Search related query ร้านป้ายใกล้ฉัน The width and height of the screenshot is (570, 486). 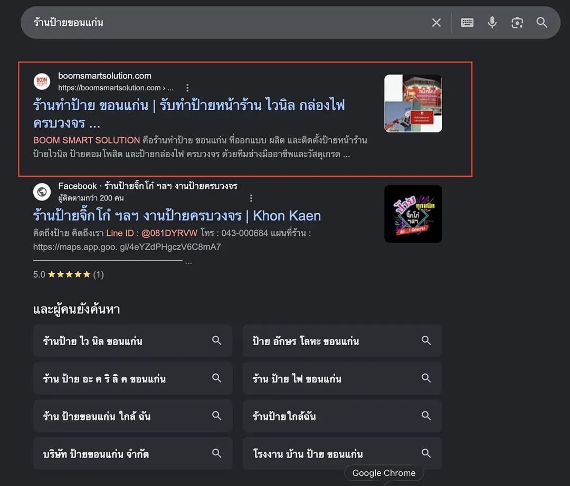342,416
